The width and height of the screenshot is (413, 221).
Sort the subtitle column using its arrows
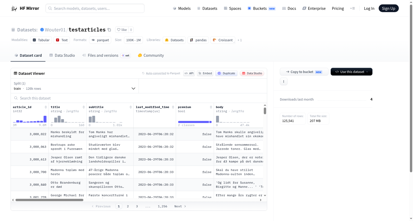click(131, 107)
